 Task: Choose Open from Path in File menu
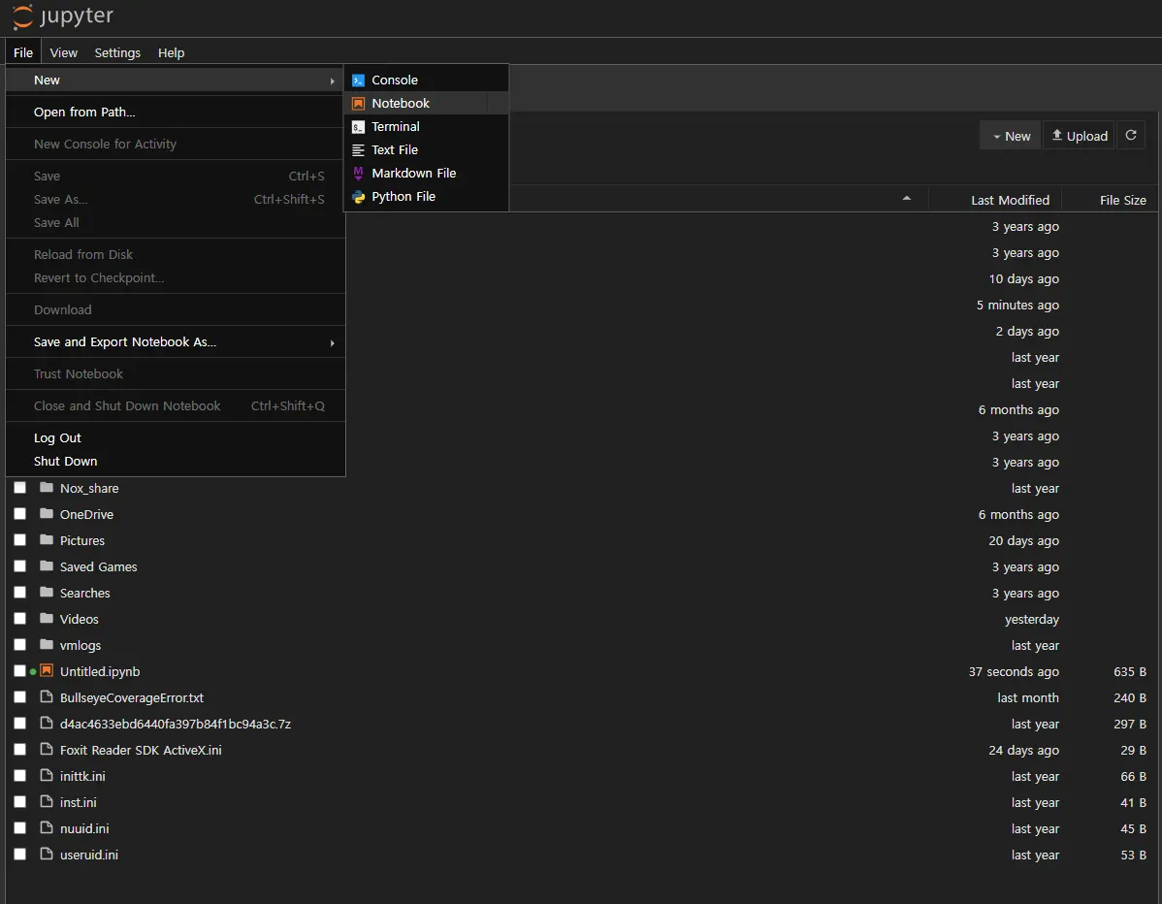pos(84,113)
